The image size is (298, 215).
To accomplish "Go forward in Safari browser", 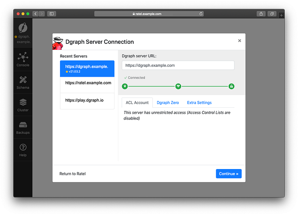I will point(42,14).
